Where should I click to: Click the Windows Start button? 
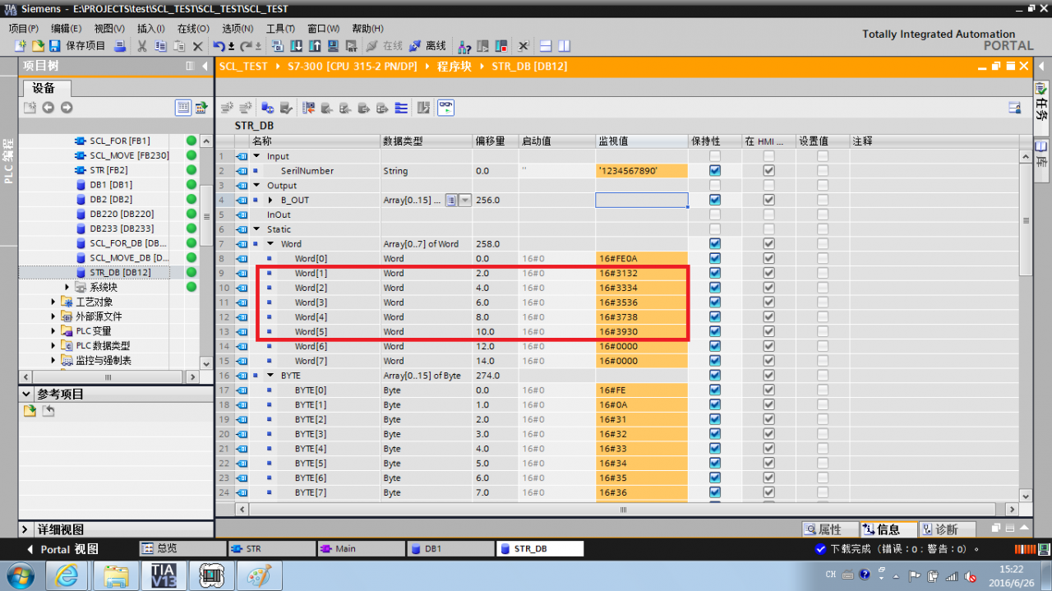[20, 575]
